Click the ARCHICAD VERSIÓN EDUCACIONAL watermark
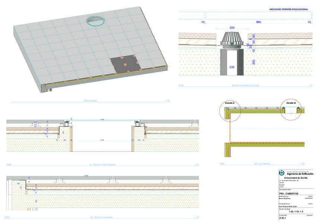The width and height of the screenshot is (316, 223). click(288, 9)
